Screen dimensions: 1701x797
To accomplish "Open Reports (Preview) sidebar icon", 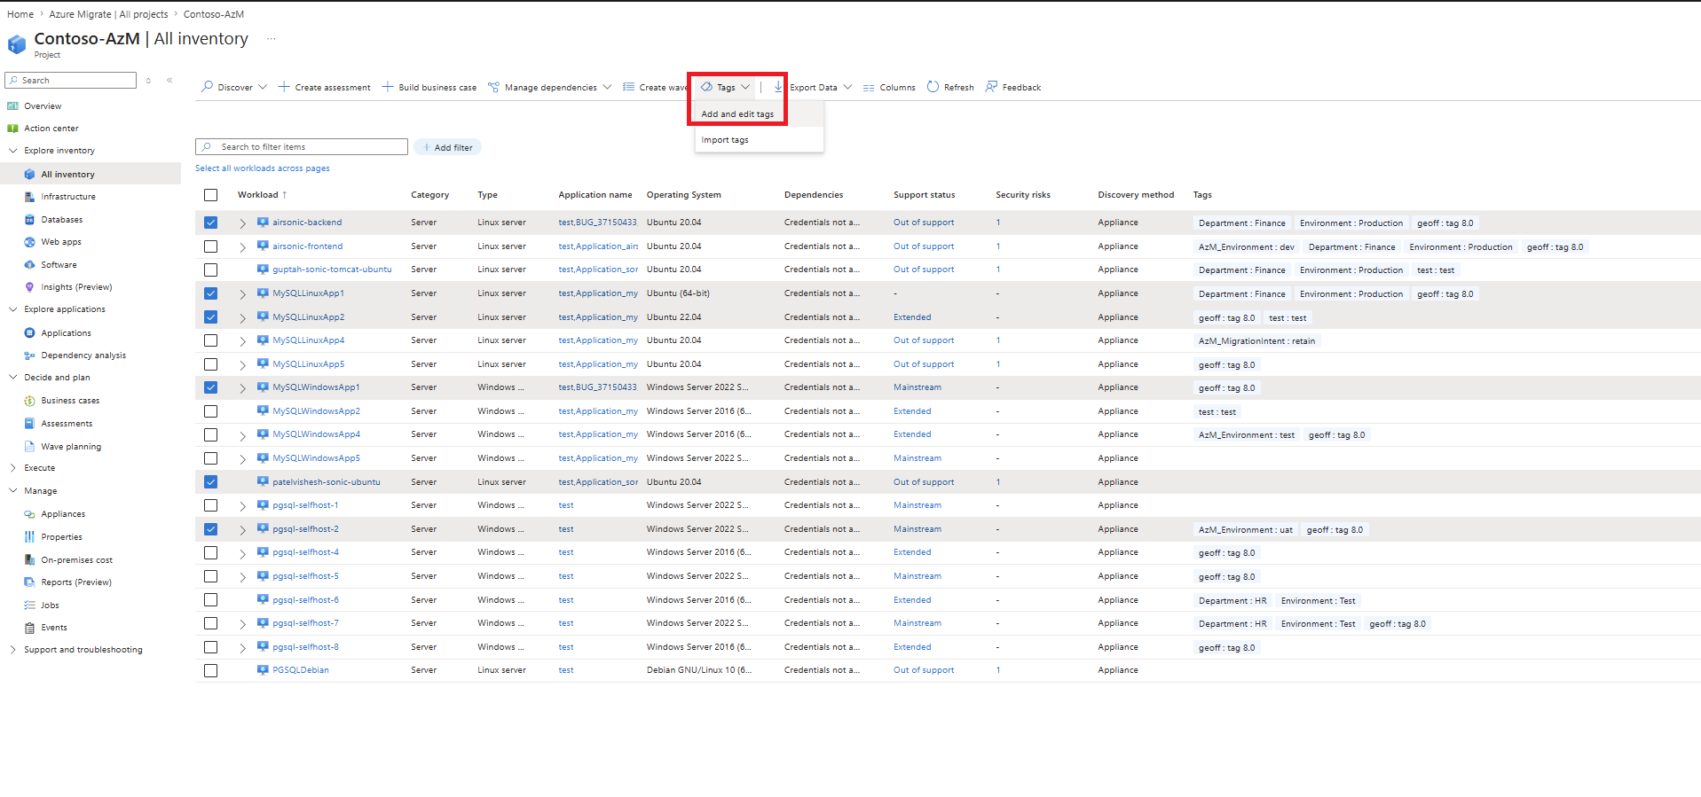I will click(29, 582).
